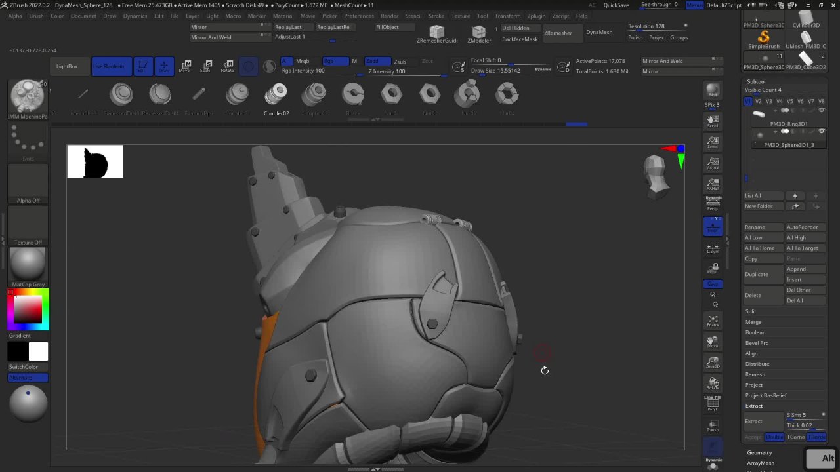Click the Transp transparency icon
This screenshot has width=840, height=472.
(x=713, y=426)
